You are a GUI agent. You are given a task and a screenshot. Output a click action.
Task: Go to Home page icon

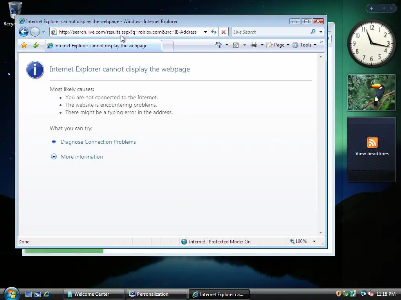[218, 45]
